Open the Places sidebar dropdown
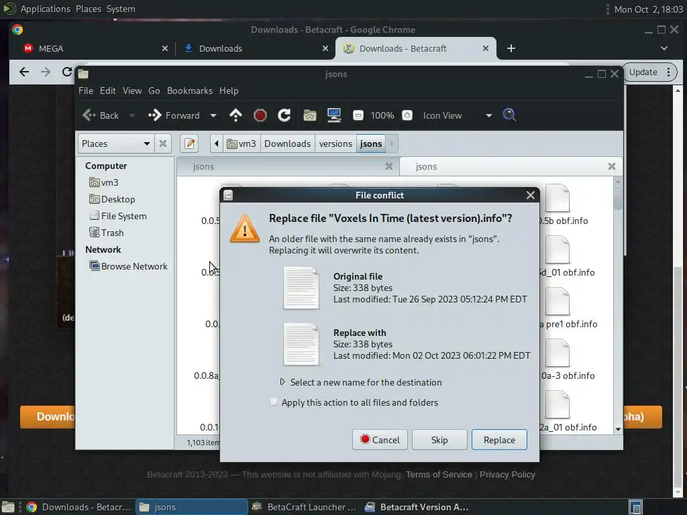Screen dimensions: 687x515 click(x=115, y=144)
